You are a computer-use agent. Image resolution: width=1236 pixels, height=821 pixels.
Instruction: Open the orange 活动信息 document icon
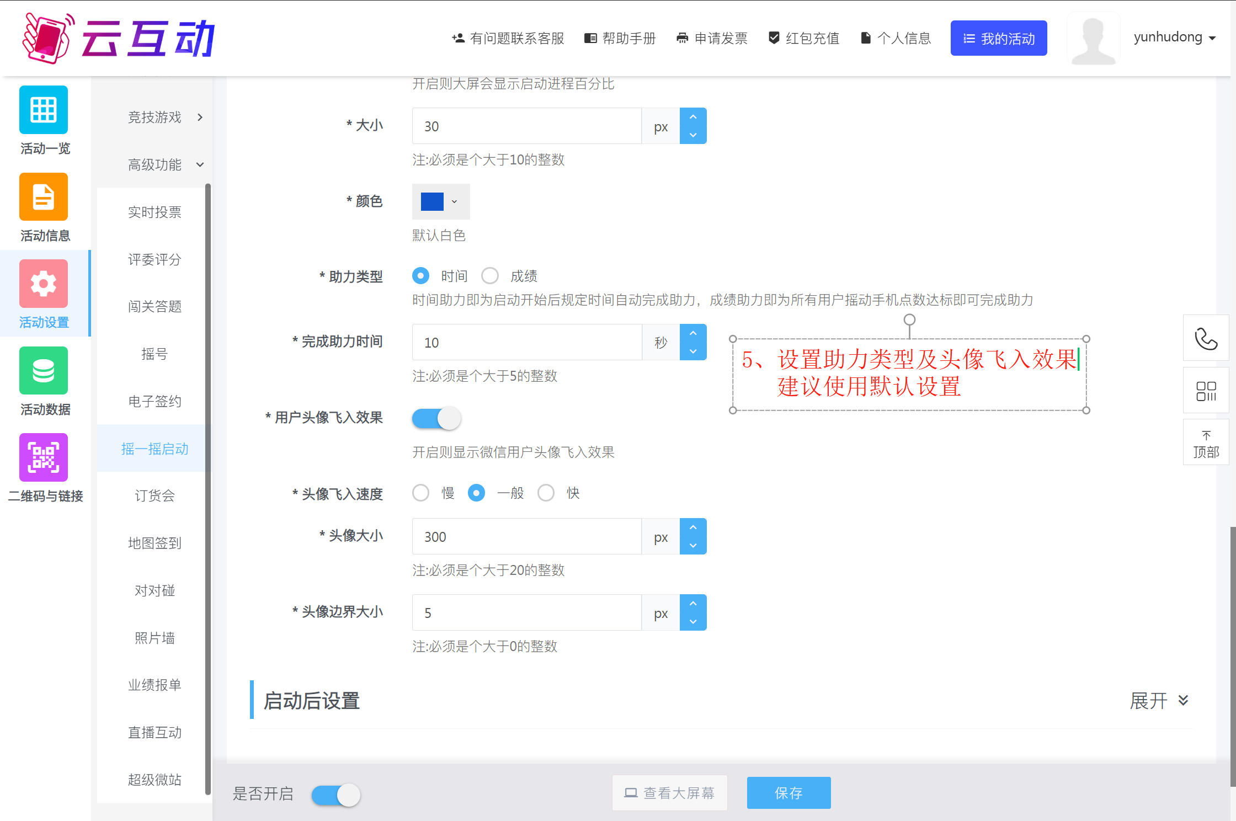44,197
